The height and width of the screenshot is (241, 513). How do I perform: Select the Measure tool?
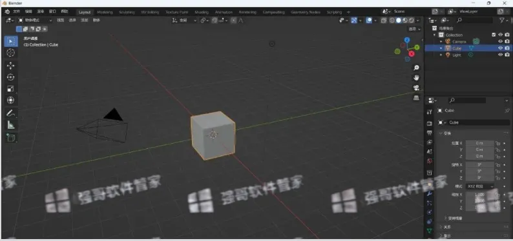pos(11,125)
